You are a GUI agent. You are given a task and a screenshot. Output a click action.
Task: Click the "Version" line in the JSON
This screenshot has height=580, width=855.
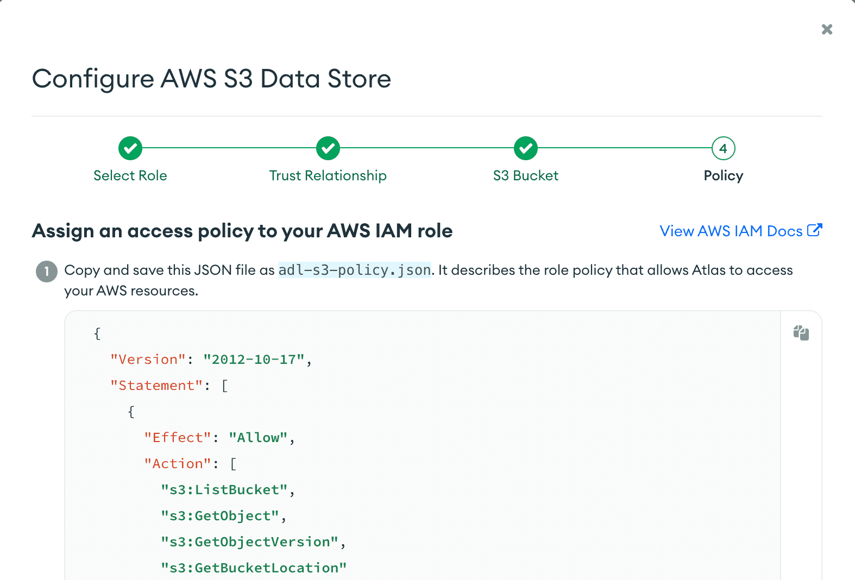(211, 360)
